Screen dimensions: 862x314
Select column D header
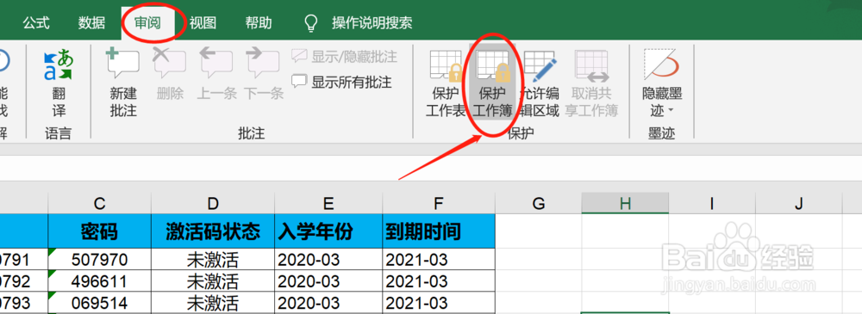pyautogui.click(x=213, y=204)
